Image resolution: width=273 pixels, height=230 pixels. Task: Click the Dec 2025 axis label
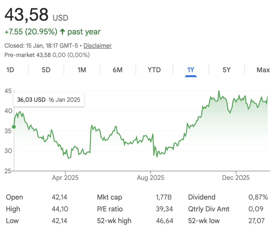pos(236,177)
